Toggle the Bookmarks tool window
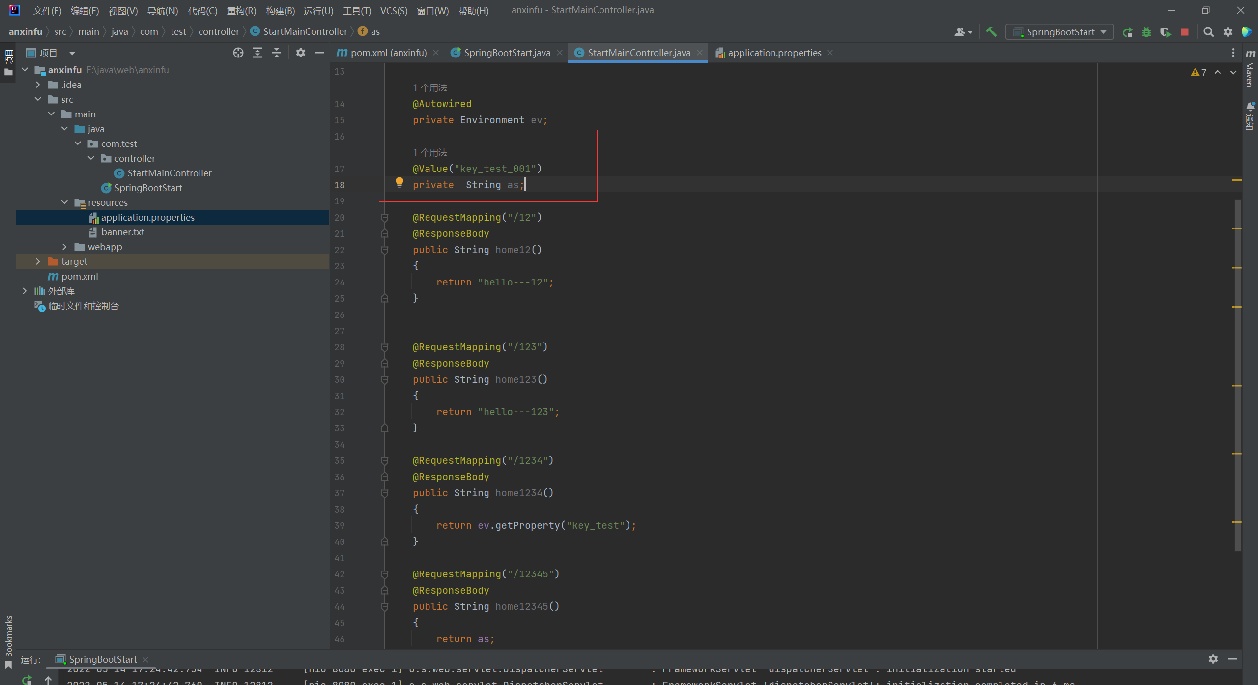The image size is (1258, 685). tap(8, 639)
